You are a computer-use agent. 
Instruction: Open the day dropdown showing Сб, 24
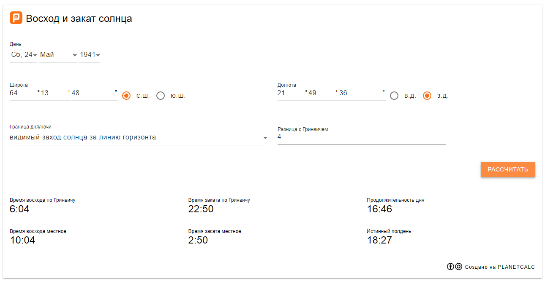(24, 55)
